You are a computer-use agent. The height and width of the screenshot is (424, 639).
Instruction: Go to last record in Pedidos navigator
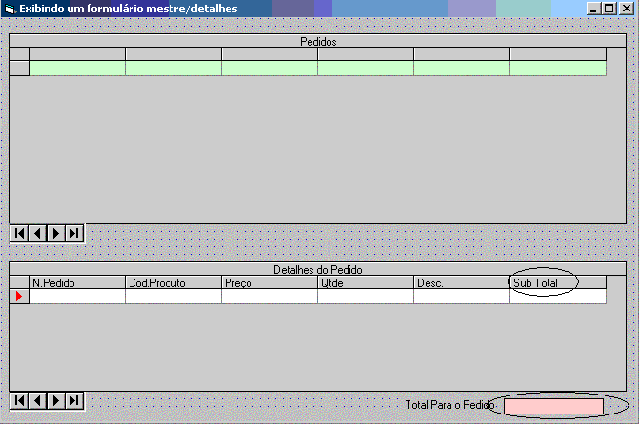pos(74,234)
